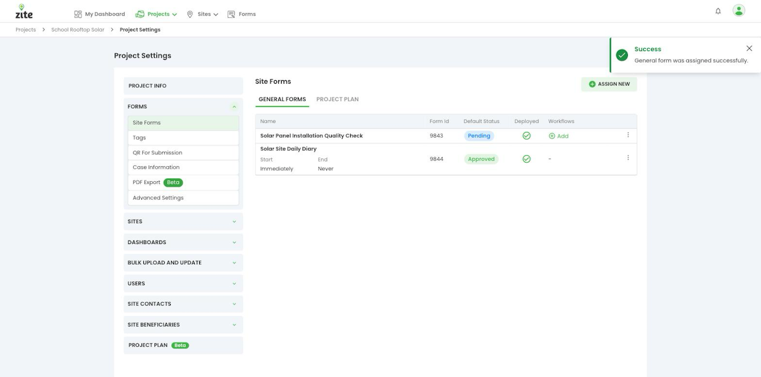Expand the SITES section
The width and height of the screenshot is (761, 377).
[x=234, y=221]
